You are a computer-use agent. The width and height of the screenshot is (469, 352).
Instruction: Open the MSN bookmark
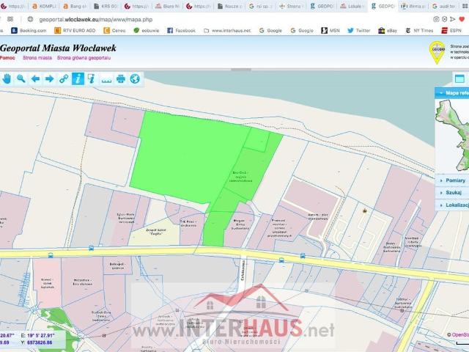click(330, 30)
